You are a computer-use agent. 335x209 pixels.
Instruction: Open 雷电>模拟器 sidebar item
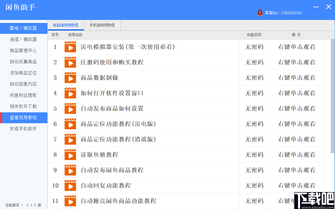(x=24, y=28)
